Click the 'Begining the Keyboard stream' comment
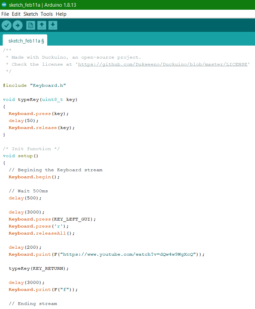 click(x=56, y=170)
